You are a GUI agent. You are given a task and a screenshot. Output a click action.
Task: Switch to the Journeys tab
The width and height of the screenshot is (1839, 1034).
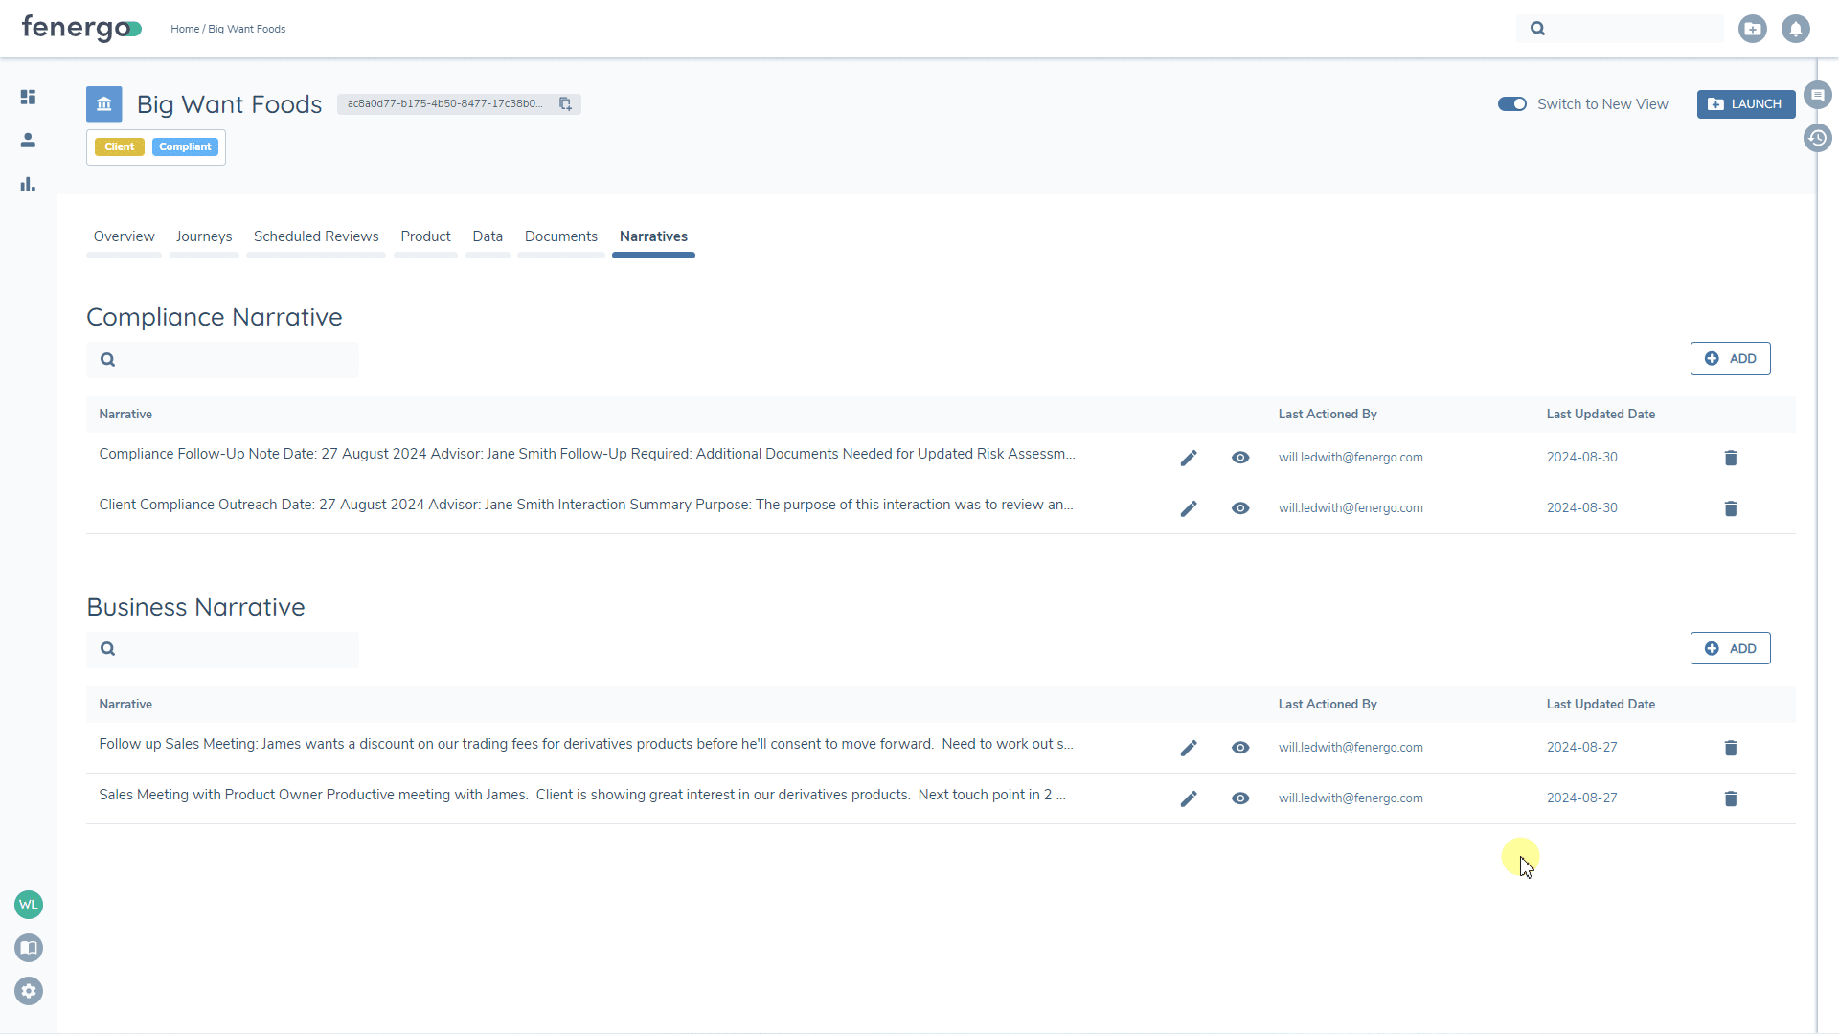(203, 236)
